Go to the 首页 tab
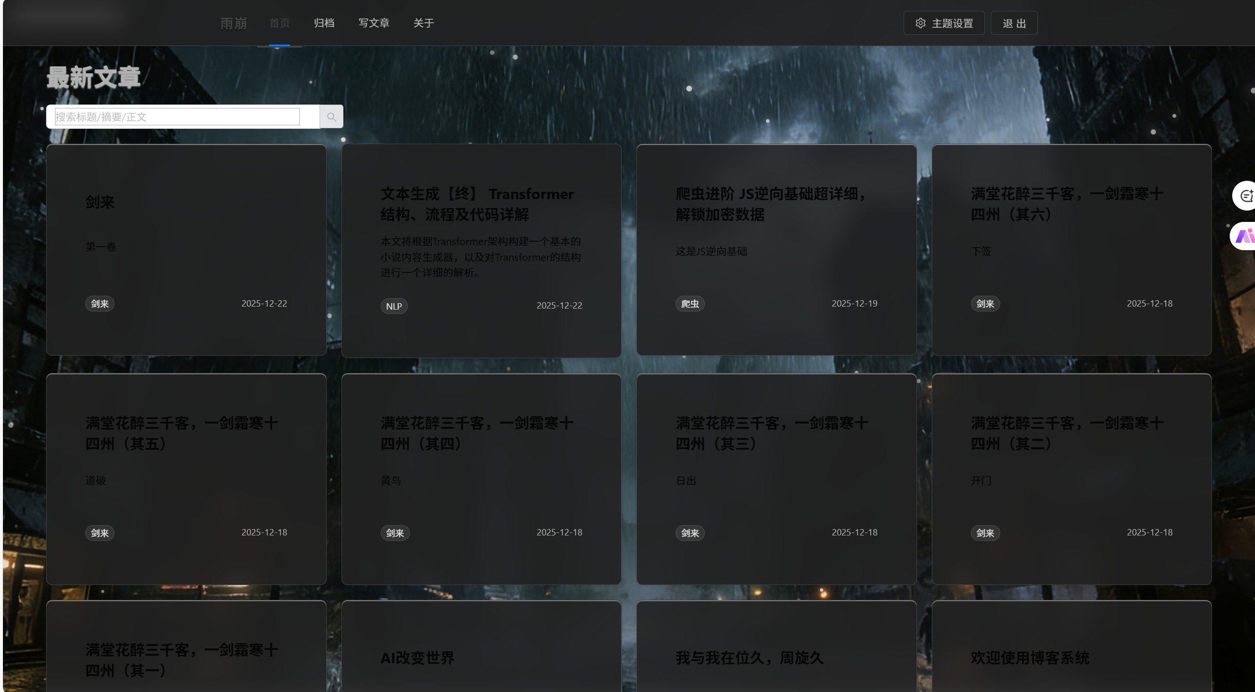The width and height of the screenshot is (1255, 692). click(279, 23)
